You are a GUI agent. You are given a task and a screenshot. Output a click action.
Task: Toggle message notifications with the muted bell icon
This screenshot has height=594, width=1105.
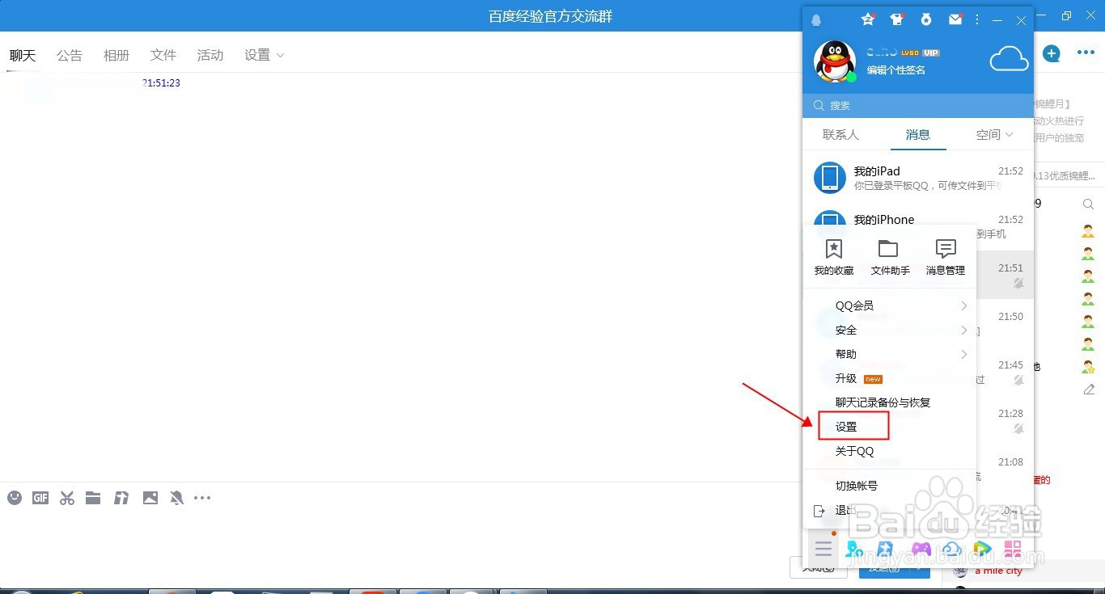tap(176, 498)
